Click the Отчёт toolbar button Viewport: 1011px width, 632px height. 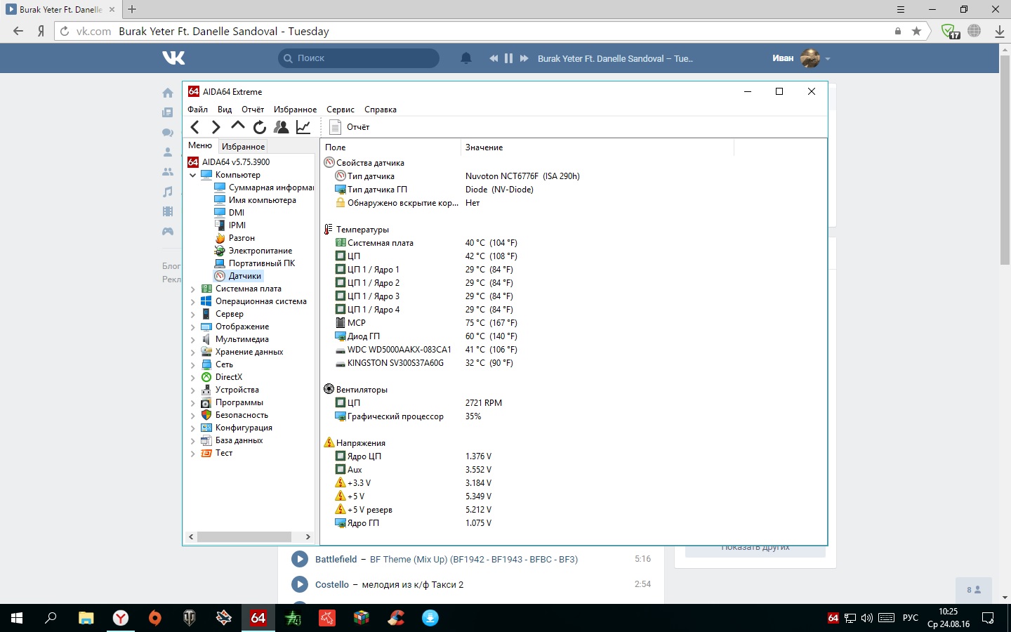pyautogui.click(x=350, y=127)
